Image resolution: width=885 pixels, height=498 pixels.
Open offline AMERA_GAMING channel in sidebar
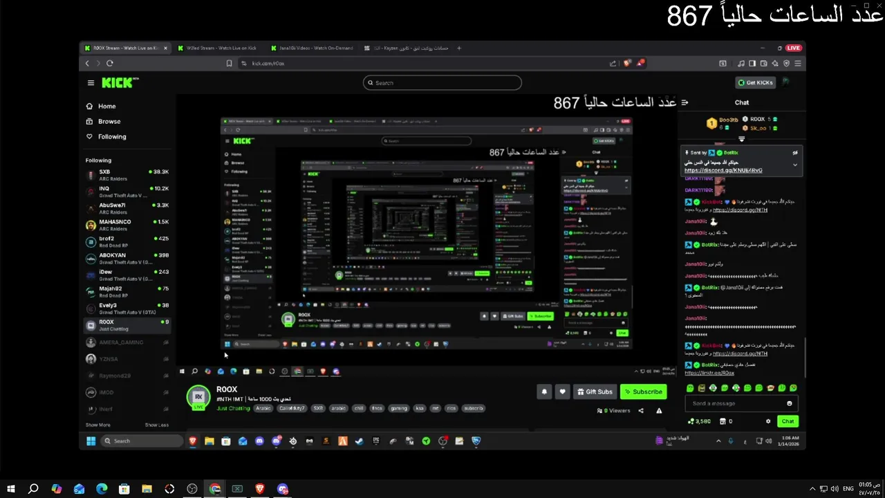(x=127, y=342)
